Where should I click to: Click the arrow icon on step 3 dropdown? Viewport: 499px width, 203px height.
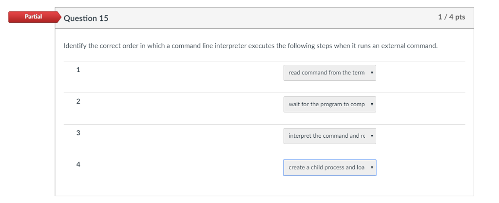(371, 136)
